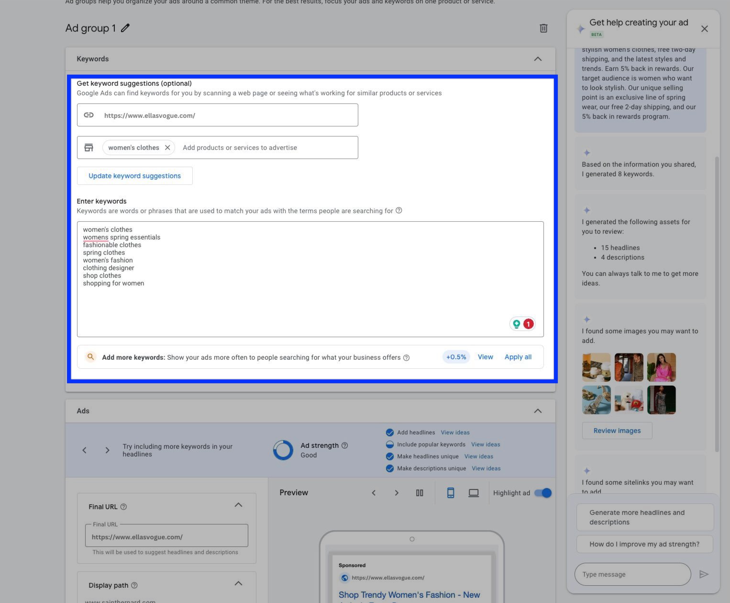Open the woman in pink dress suggested image
The width and height of the screenshot is (730, 603).
point(662,367)
